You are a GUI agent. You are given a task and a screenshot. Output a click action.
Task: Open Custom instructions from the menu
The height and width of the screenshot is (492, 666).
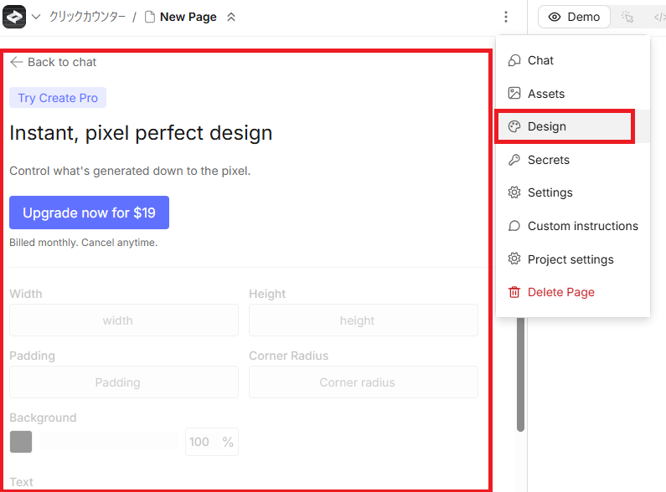pos(572,226)
